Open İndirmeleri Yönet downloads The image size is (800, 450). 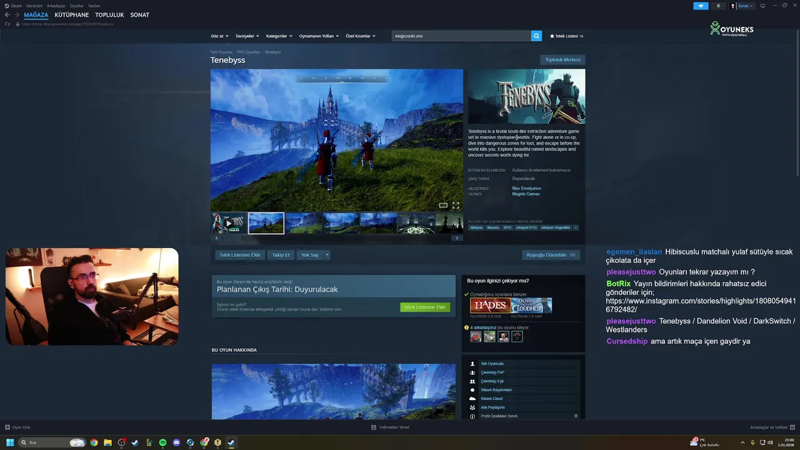click(x=390, y=427)
